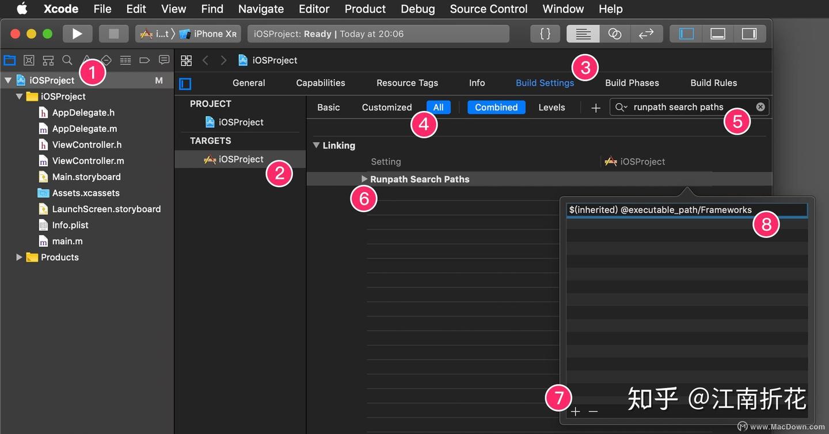Select the Customized filter button

point(386,107)
